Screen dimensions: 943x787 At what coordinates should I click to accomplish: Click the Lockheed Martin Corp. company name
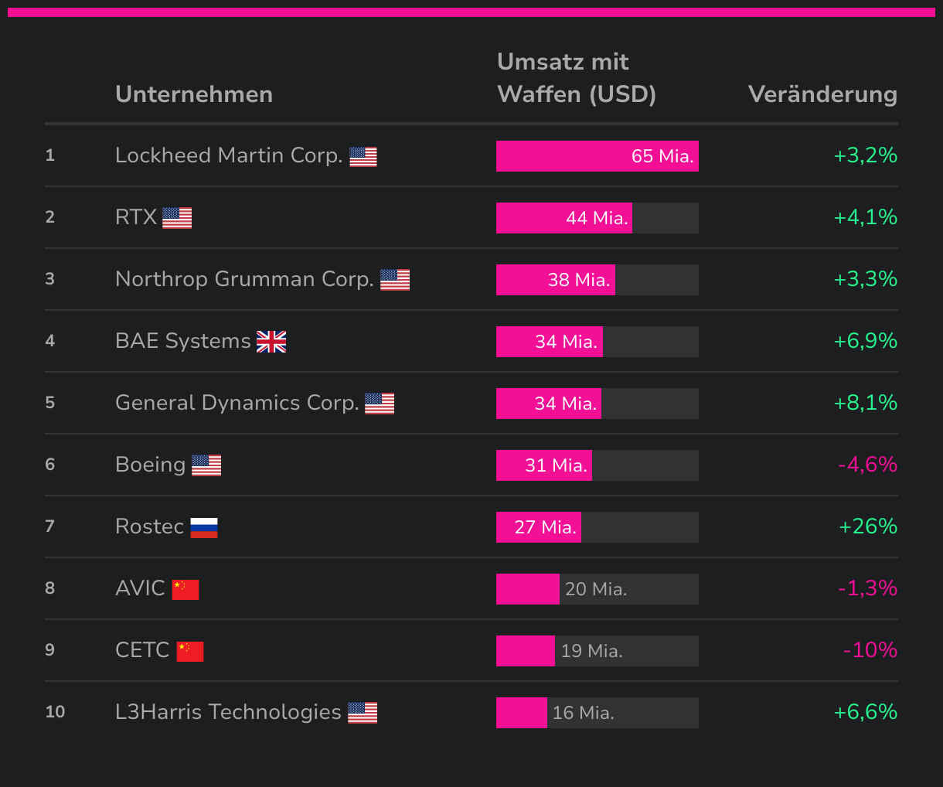point(229,155)
